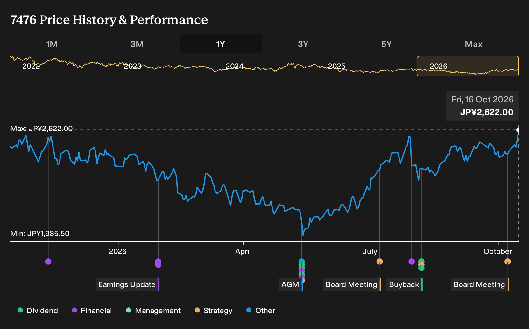Click the first purple financial event dot before 2026

click(x=48, y=262)
